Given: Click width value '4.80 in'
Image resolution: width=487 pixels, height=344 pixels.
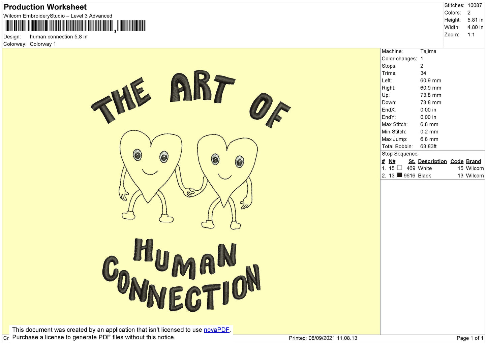Looking at the screenshot, I should point(475,28).
